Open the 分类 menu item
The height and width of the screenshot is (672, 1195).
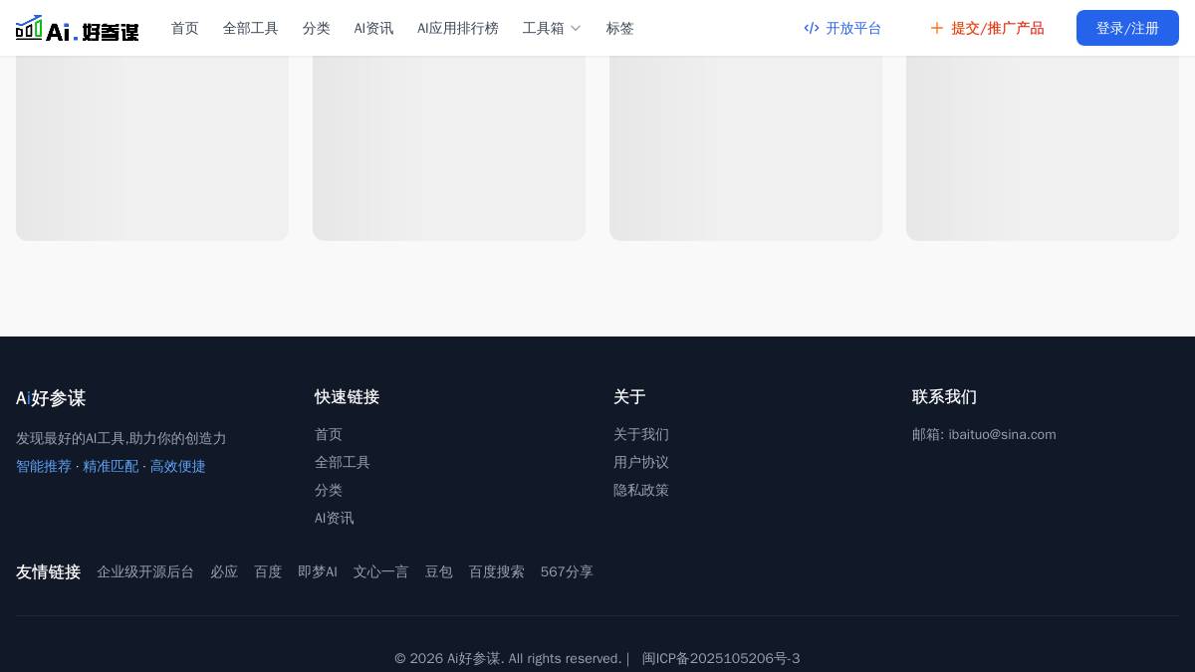pos(317,28)
